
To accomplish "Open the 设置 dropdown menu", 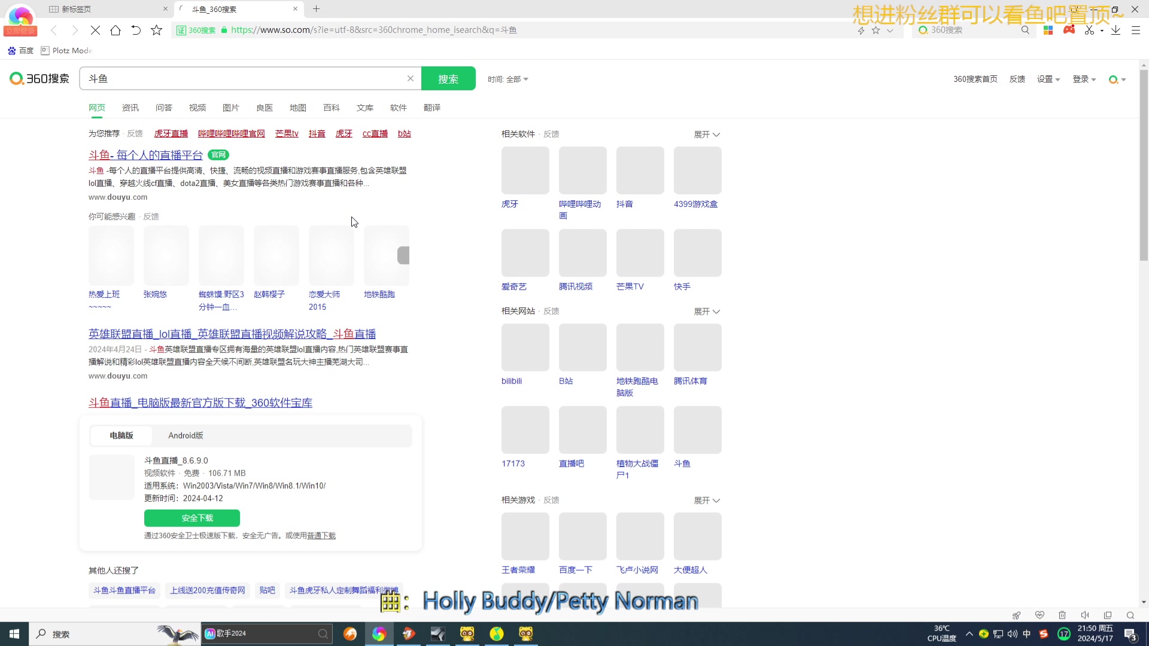I will (1048, 79).
